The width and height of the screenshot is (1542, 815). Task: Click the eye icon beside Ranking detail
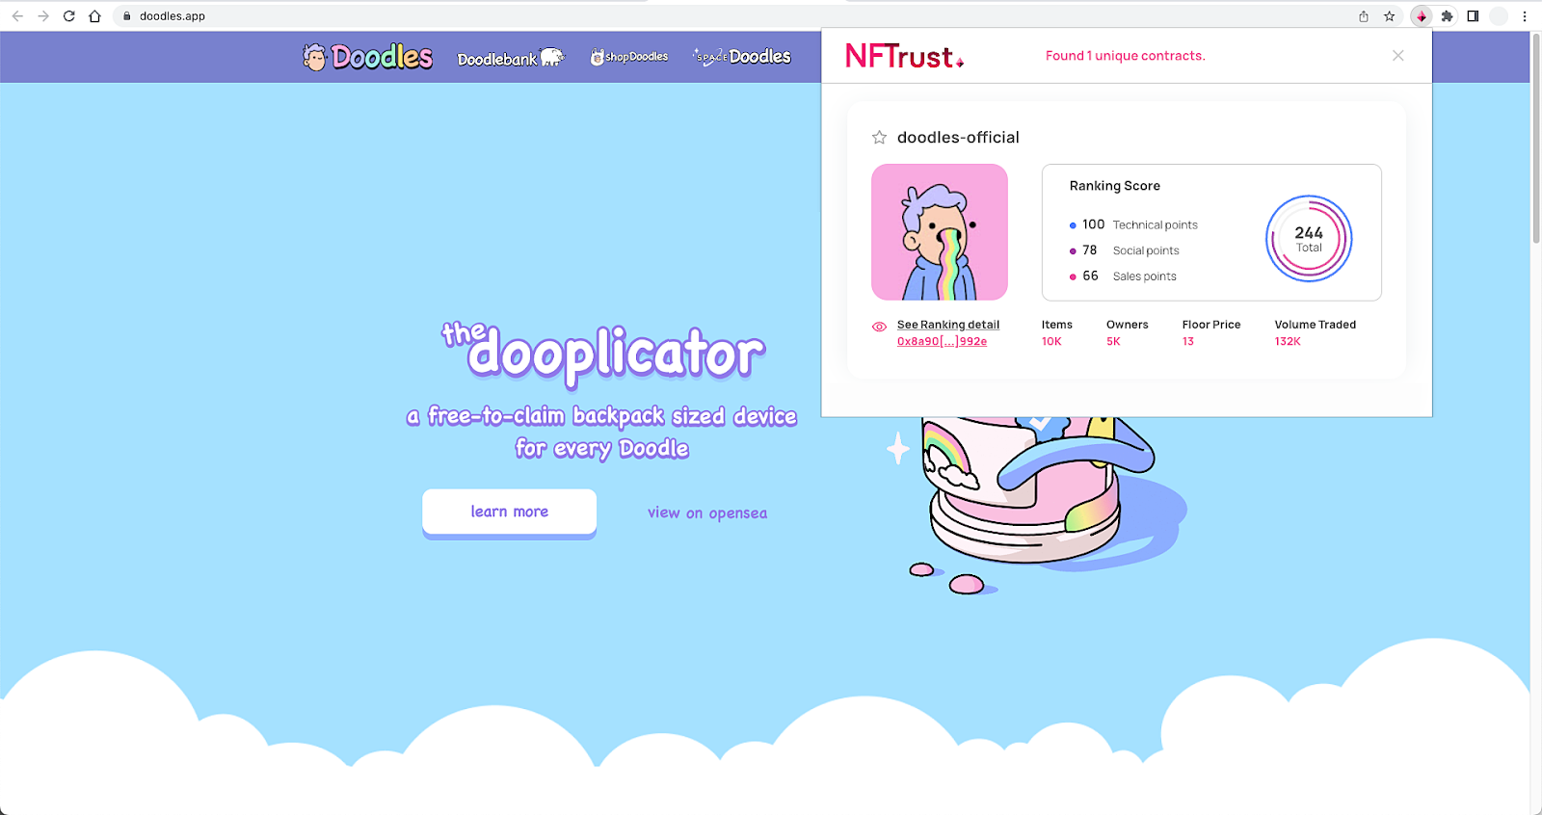tap(879, 327)
